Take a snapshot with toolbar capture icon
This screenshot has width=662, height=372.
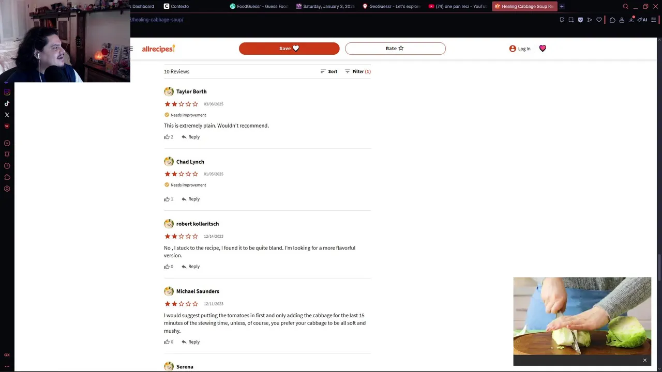tap(571, 20)
